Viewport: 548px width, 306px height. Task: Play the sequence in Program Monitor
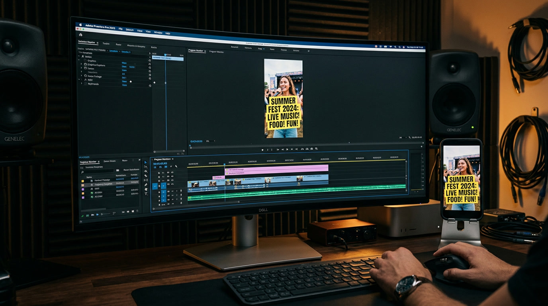(287, 149)
